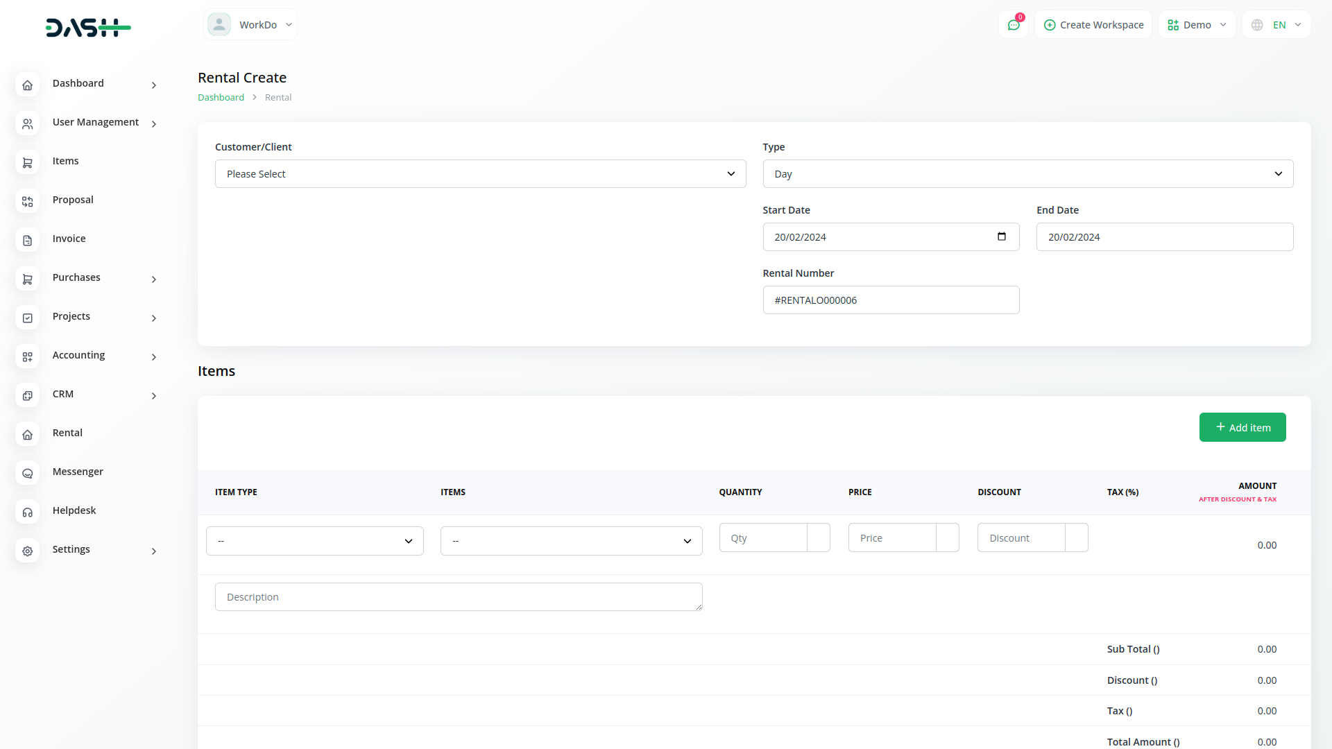
Task: Open the Item Type dropdown in the items row
Action: [314, 541]
